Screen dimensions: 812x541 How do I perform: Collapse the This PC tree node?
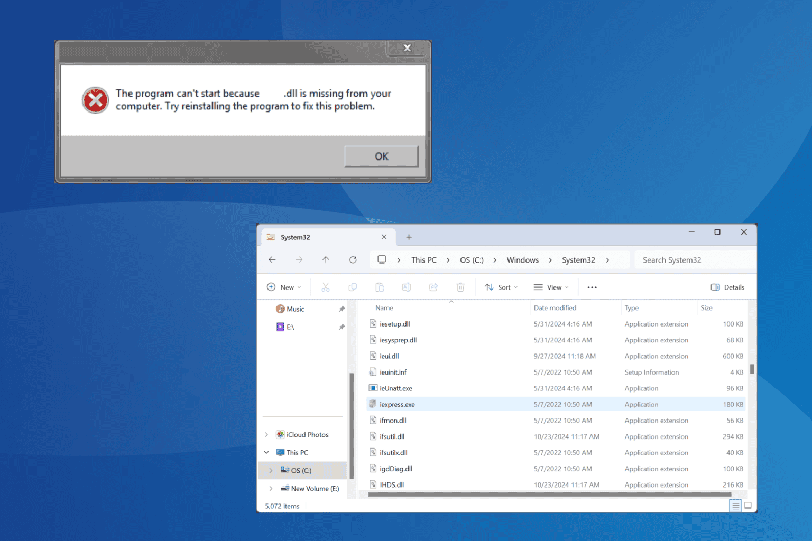coord(266,453)
